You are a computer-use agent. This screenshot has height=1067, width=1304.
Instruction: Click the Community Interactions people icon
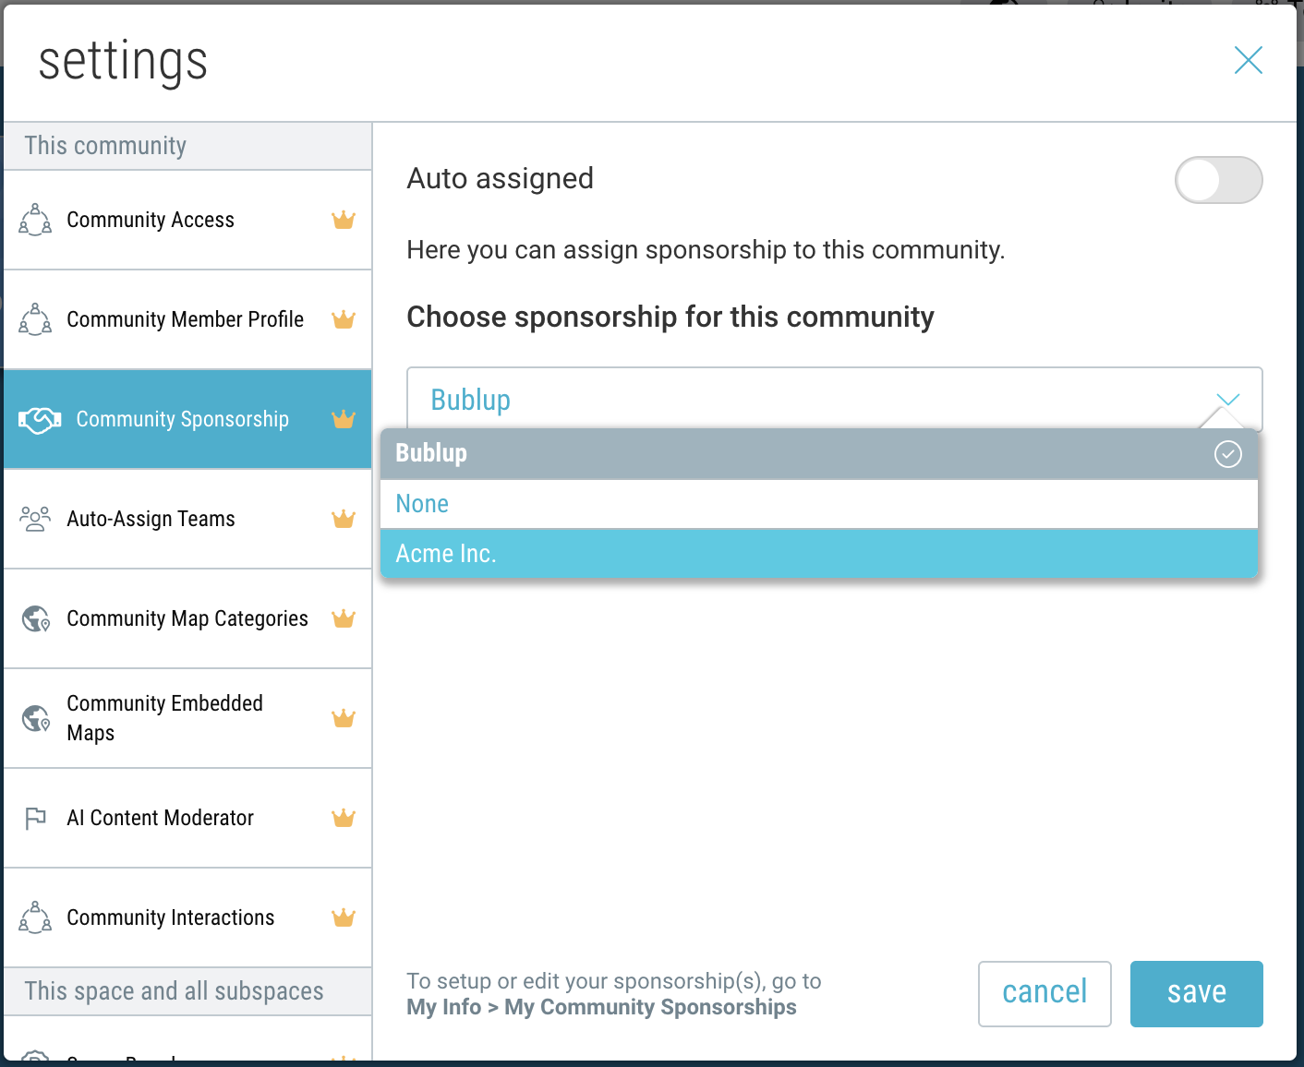pyautogui.click(x=35, y=917)
